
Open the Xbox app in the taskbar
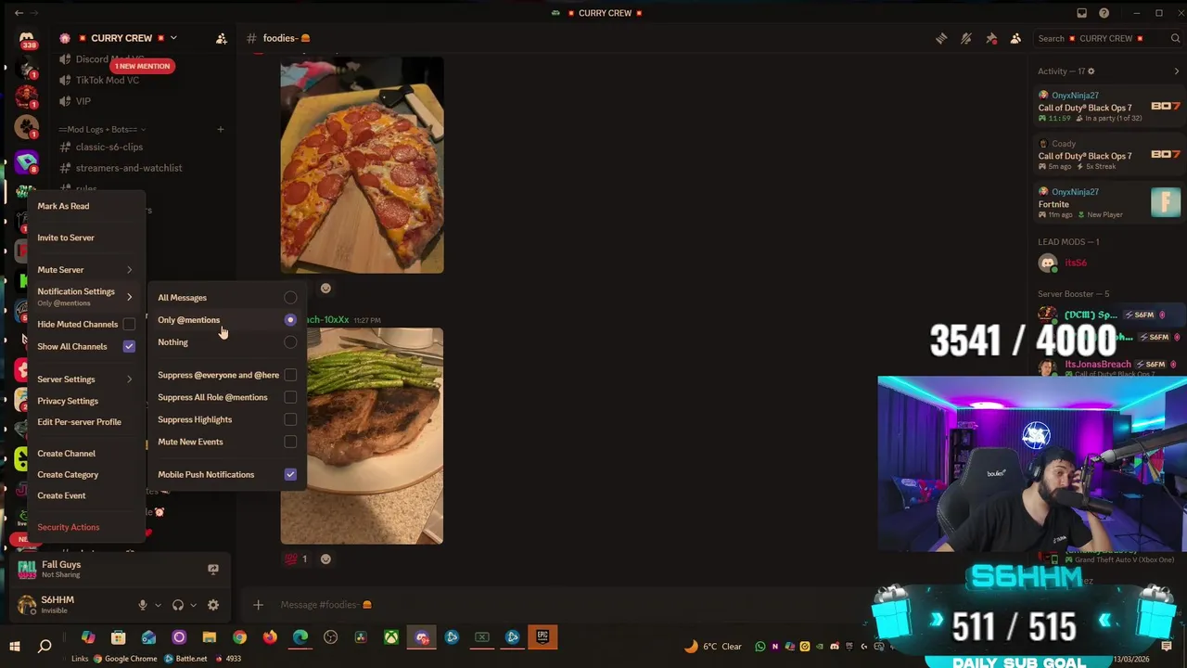point(391,637)
